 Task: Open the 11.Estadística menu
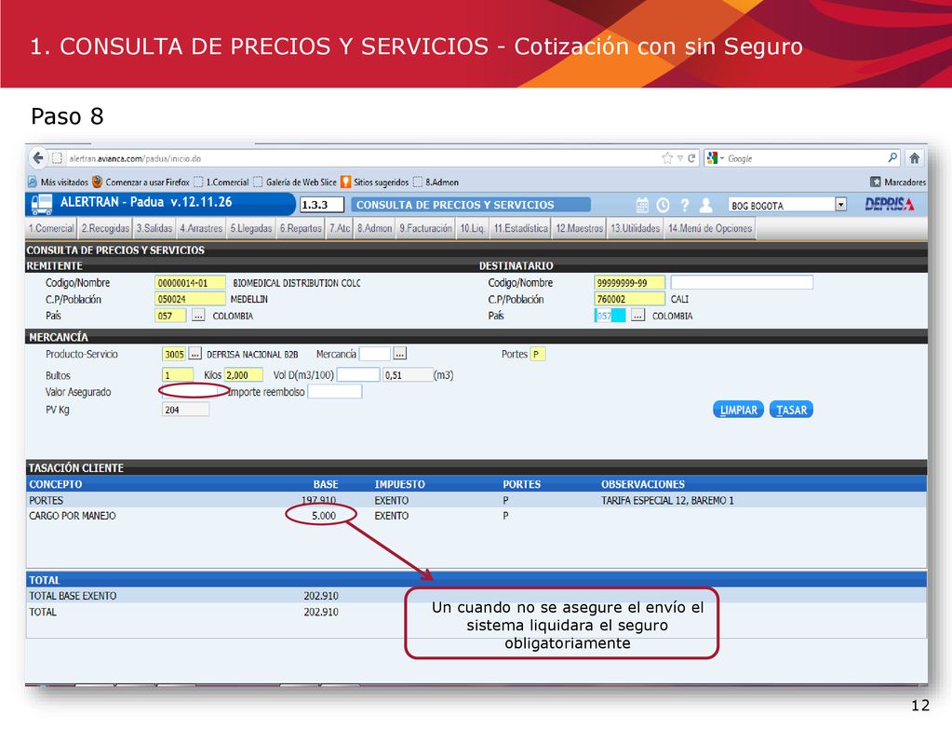tap(520, 228)
